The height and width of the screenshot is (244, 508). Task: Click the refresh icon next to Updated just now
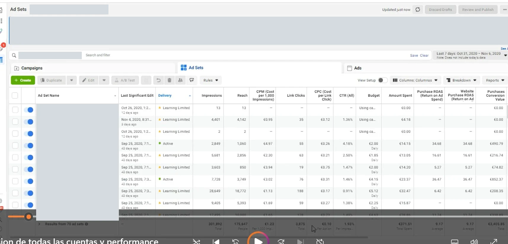click(x=418, y=9)
